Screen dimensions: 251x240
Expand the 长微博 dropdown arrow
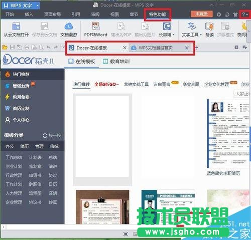(174, 35)
